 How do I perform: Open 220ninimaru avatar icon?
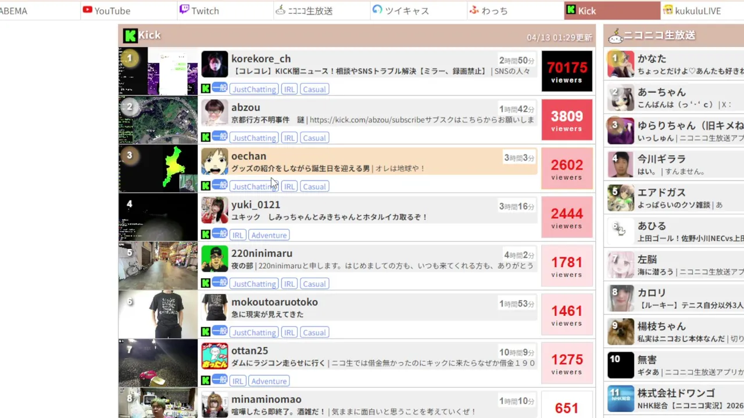coord(214,260)
